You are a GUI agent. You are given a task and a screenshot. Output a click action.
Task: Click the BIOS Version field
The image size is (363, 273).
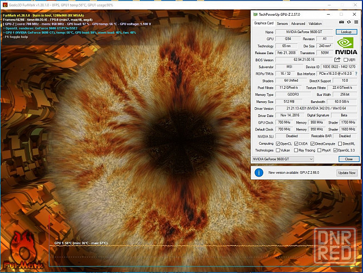tap(304, 60)
